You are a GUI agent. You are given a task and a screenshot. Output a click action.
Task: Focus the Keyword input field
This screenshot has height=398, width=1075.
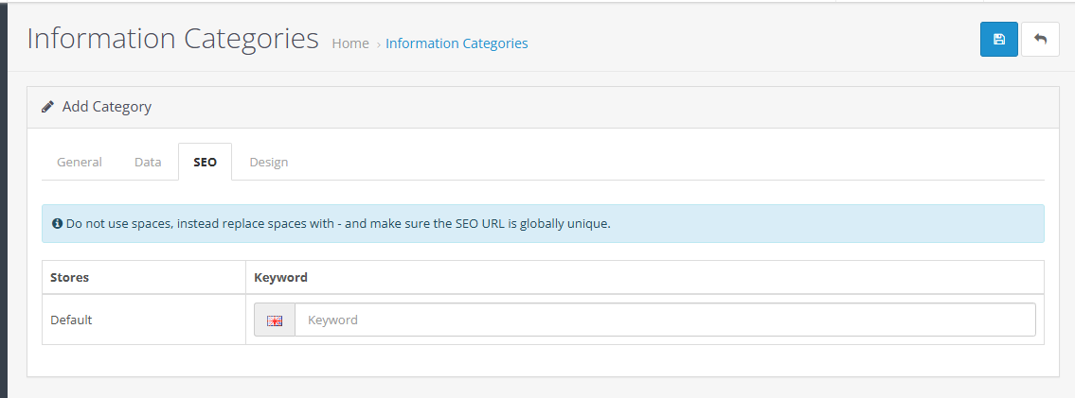pyautogui.click(x=665, y=320)
